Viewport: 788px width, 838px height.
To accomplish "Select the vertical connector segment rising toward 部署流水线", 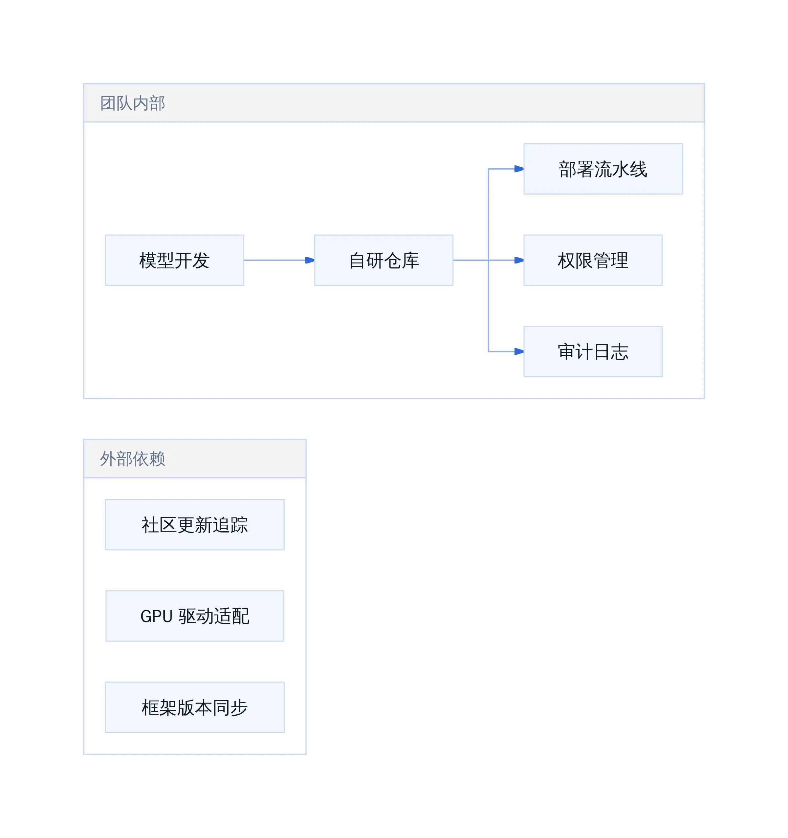I will point(488,214).
